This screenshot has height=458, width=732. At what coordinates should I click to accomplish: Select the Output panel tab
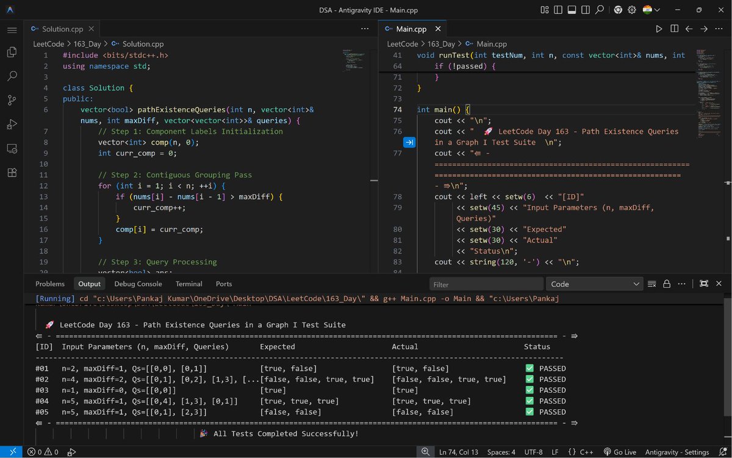click(x=89, y=284)
